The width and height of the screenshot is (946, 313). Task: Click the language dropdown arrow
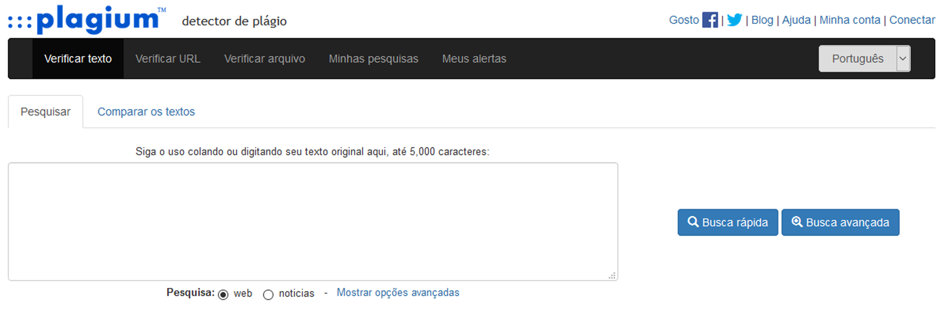click(903, 59)
